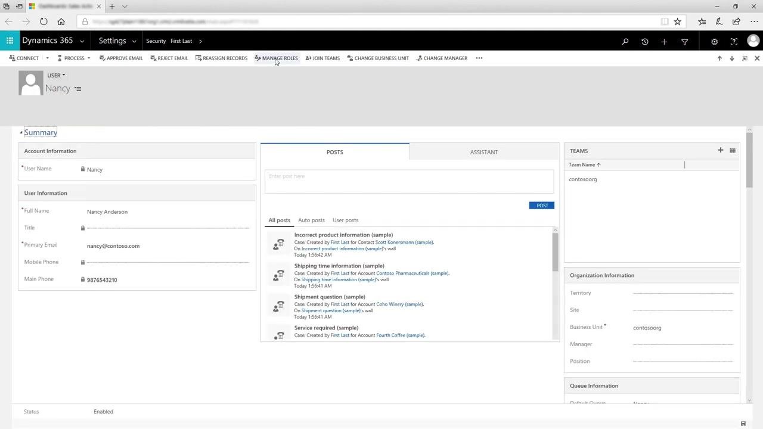Click the blue Post button
This screenshot has width=763, height=429.
[542, 206]
